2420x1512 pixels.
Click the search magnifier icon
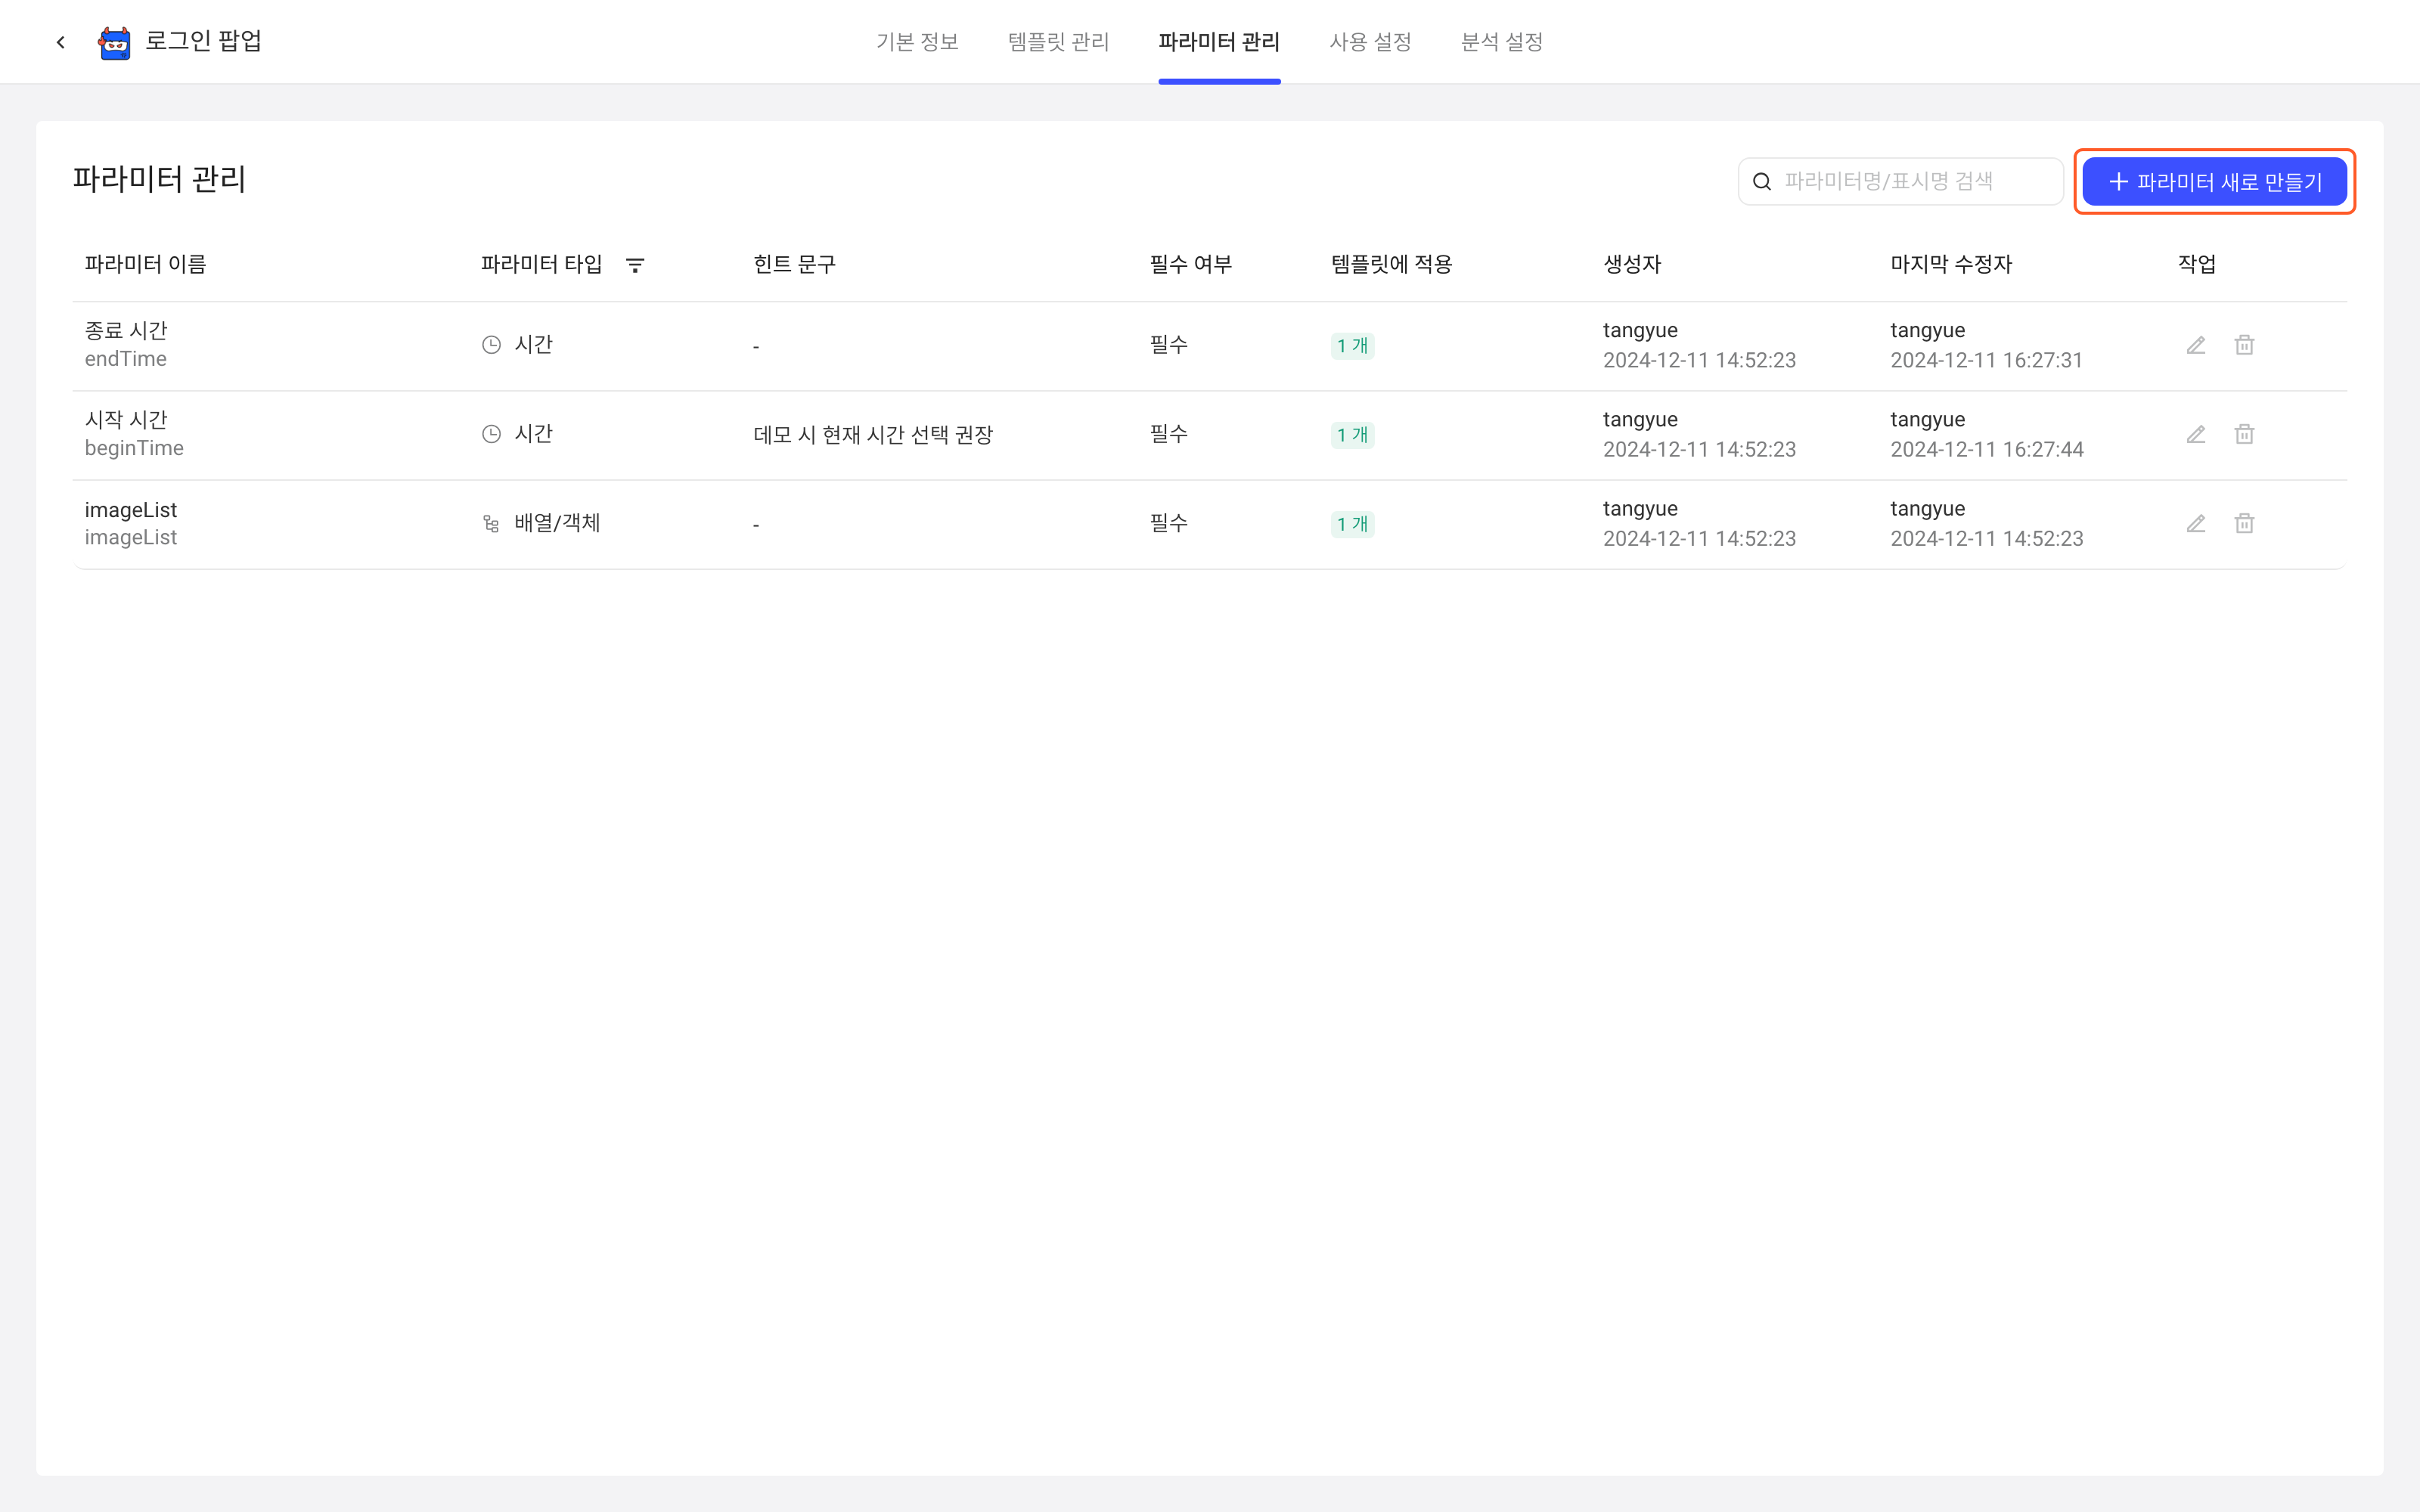(x=1762, y=182)
